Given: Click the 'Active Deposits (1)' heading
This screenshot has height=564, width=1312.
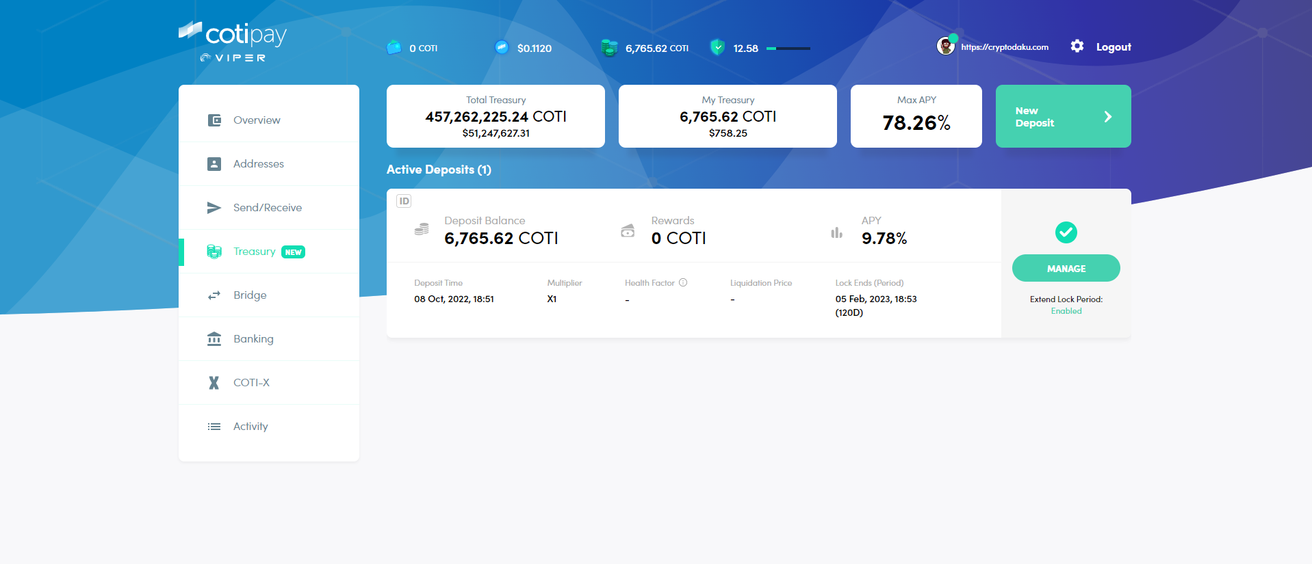Looking at the screenshot, I should [x=439, y=170].
